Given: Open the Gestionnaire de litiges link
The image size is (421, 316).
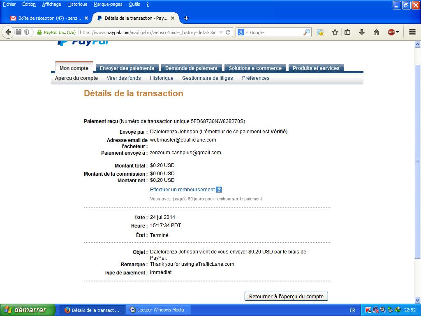Looking at the screenshot, I should pos(208,78).
